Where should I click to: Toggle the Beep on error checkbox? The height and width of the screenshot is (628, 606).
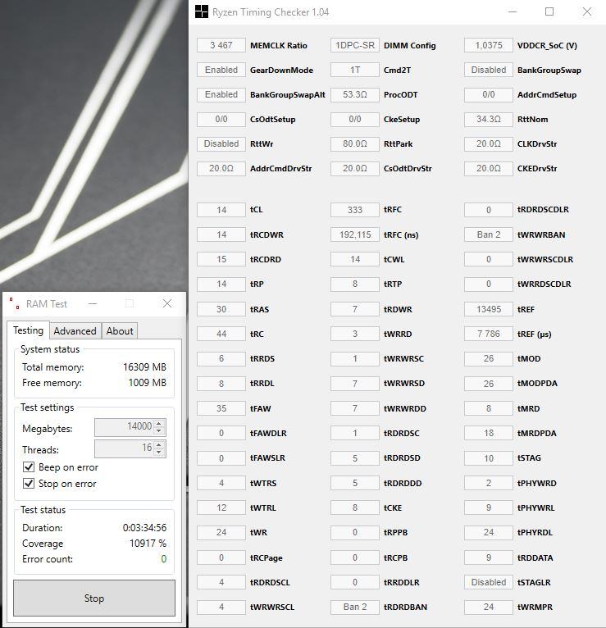pyautogui.click(x=29, y=467)
